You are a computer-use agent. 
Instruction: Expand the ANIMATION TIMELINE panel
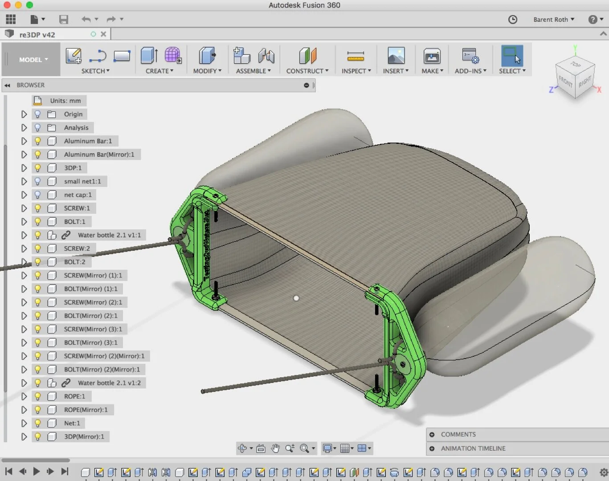tap(432, 448)
